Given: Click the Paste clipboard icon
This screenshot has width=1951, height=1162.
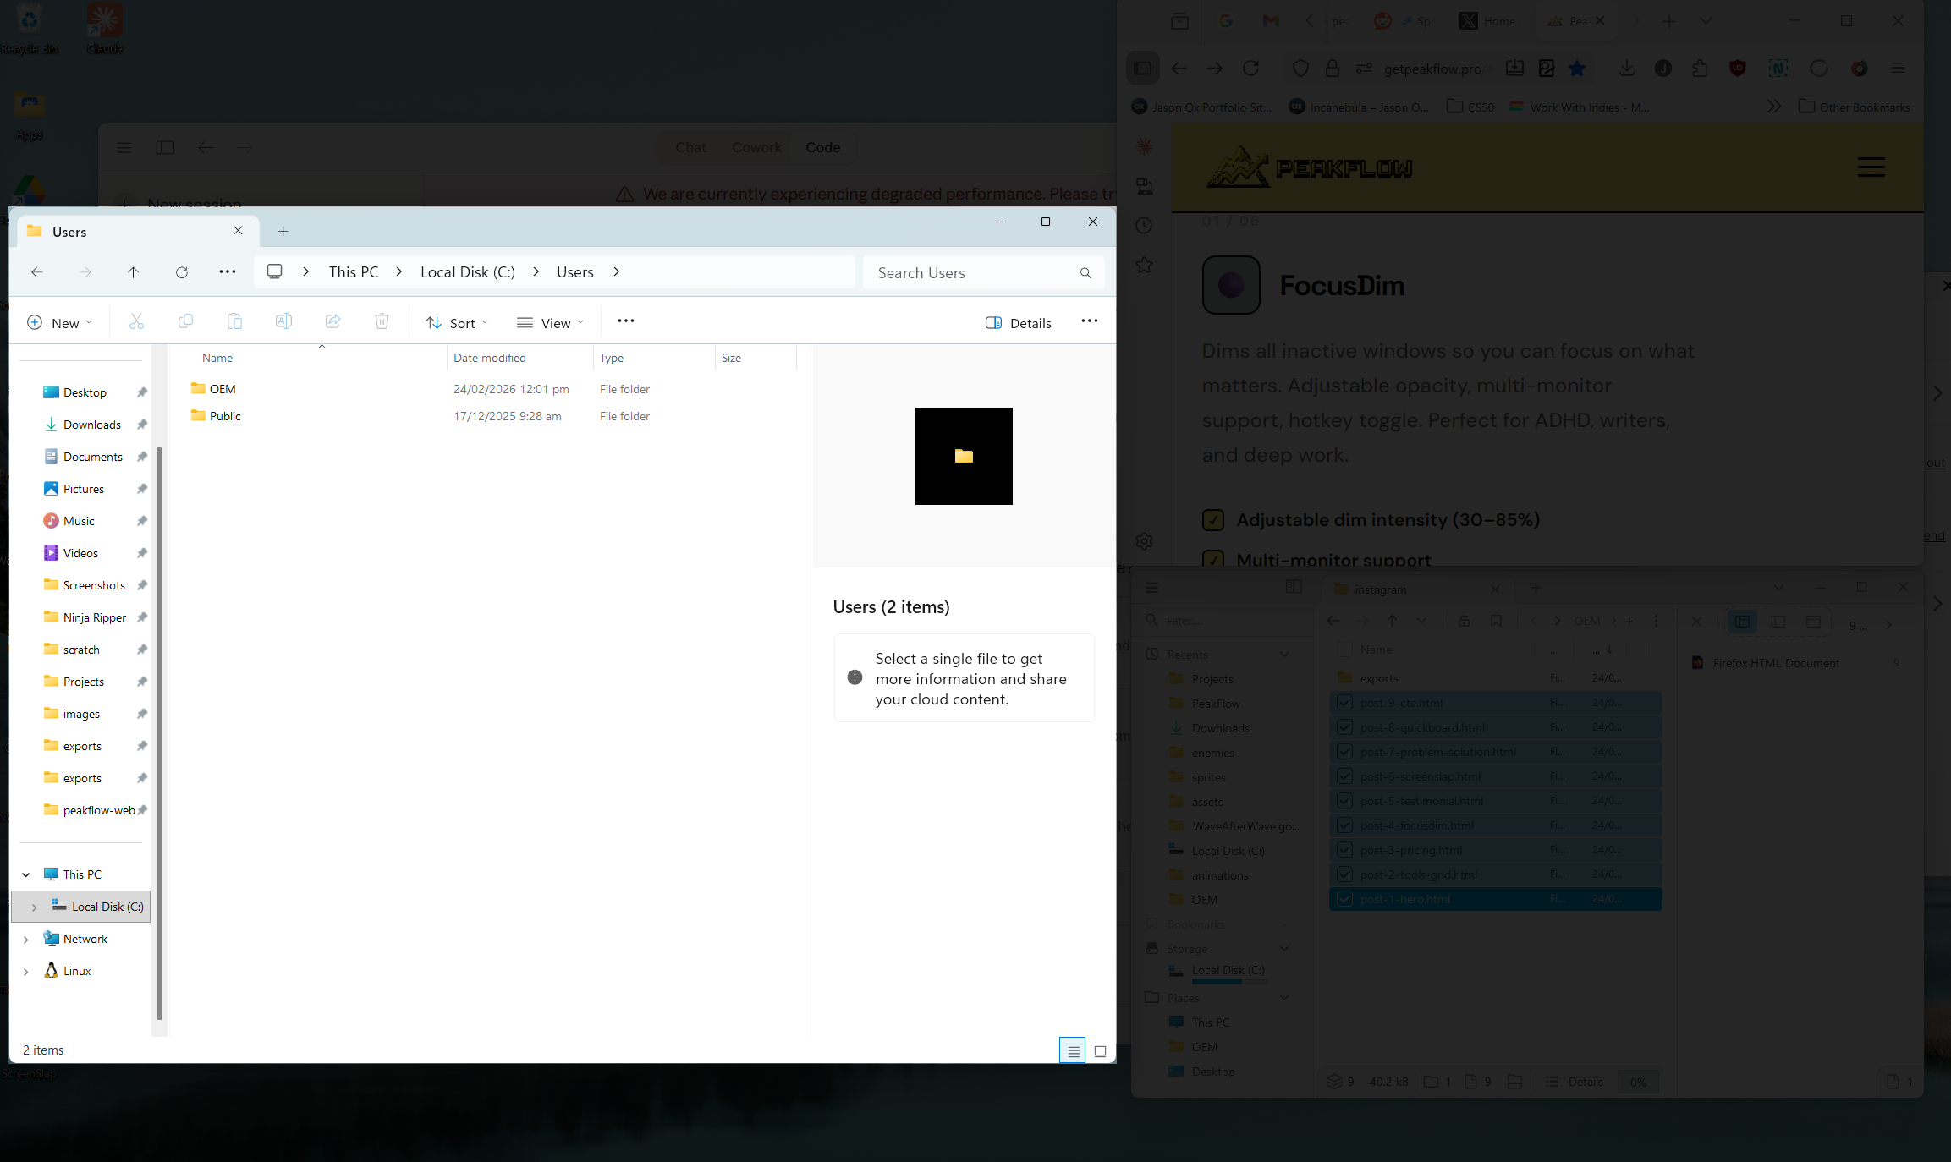Looking at the screenshot, I should click(234, 321).
